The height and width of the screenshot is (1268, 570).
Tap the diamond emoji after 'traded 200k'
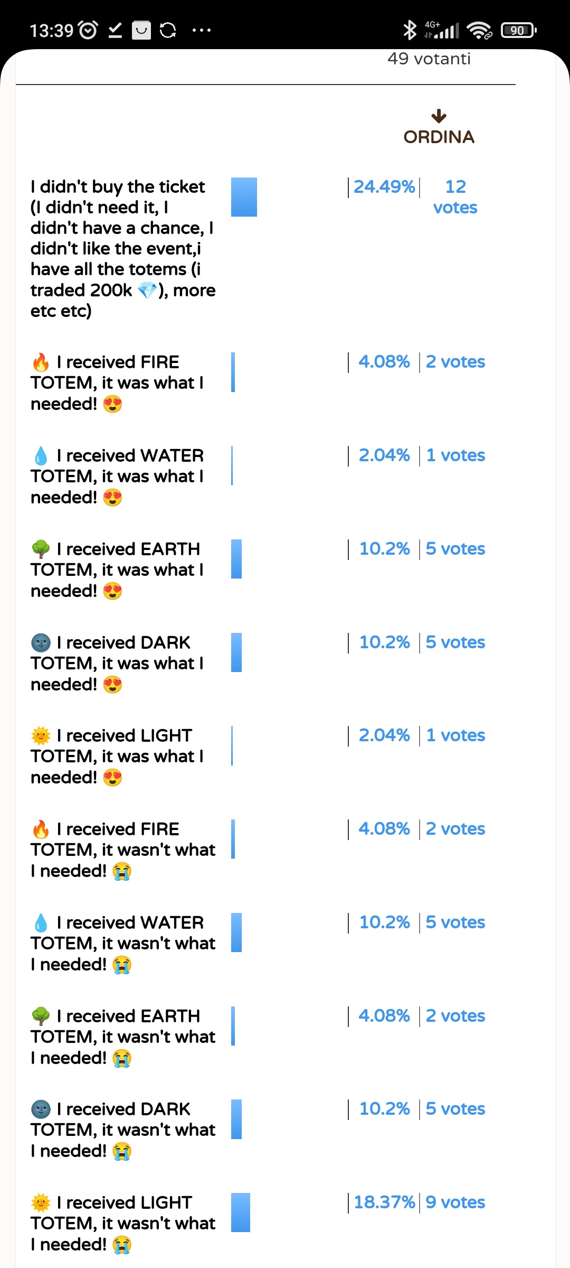tap(147, 290)
